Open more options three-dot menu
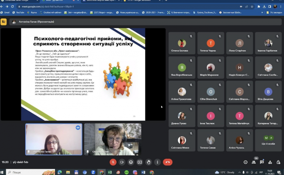Image resolution: width=284 pixels, height=175 pixels. [158, 162]
